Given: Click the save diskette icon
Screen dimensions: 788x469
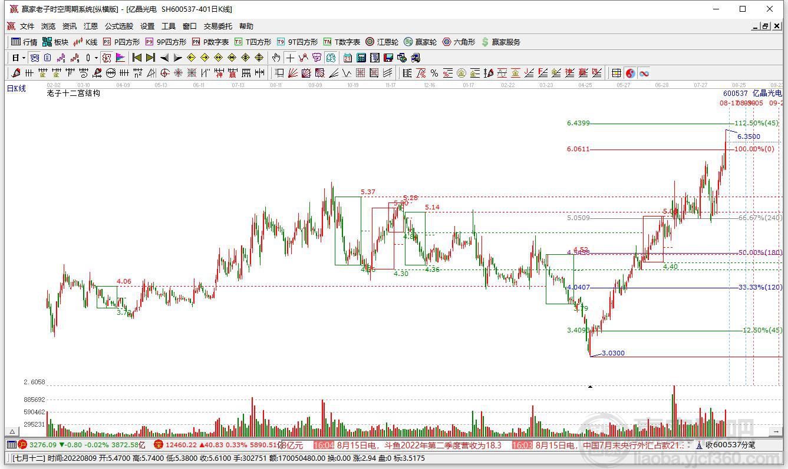Looking at the screenshot, I should (x=388, y=58).
